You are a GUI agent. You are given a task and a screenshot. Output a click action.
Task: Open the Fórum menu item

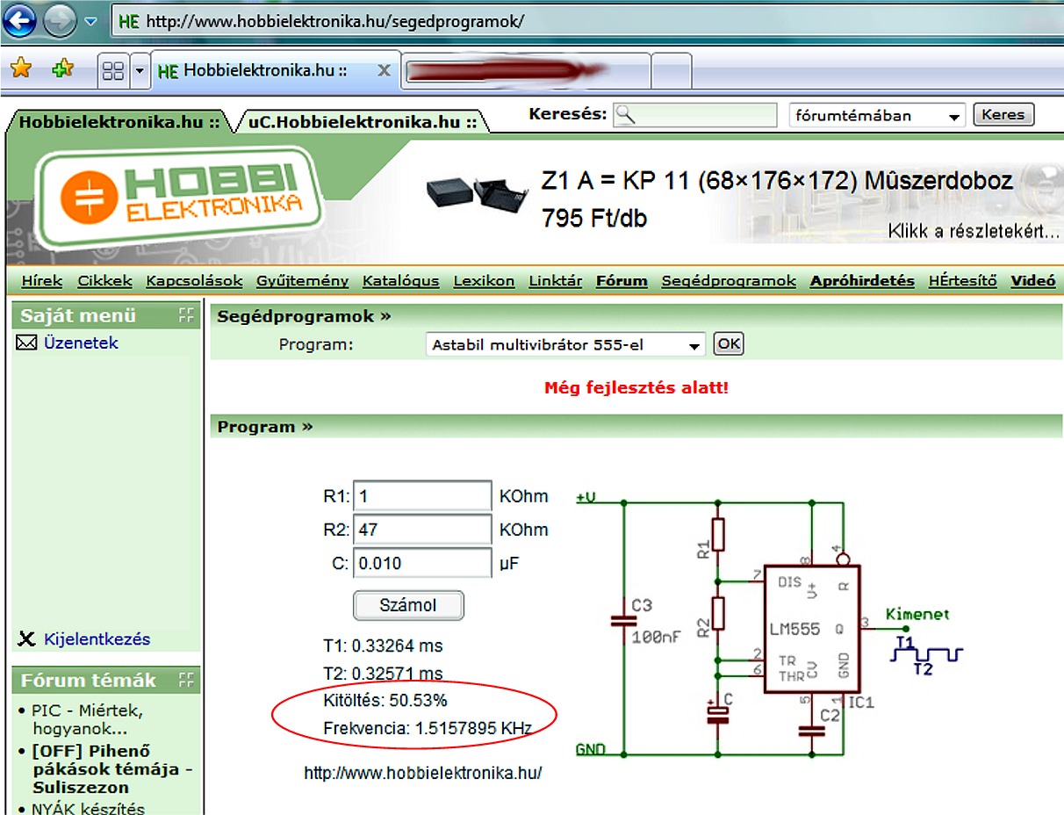coord(622,281)
